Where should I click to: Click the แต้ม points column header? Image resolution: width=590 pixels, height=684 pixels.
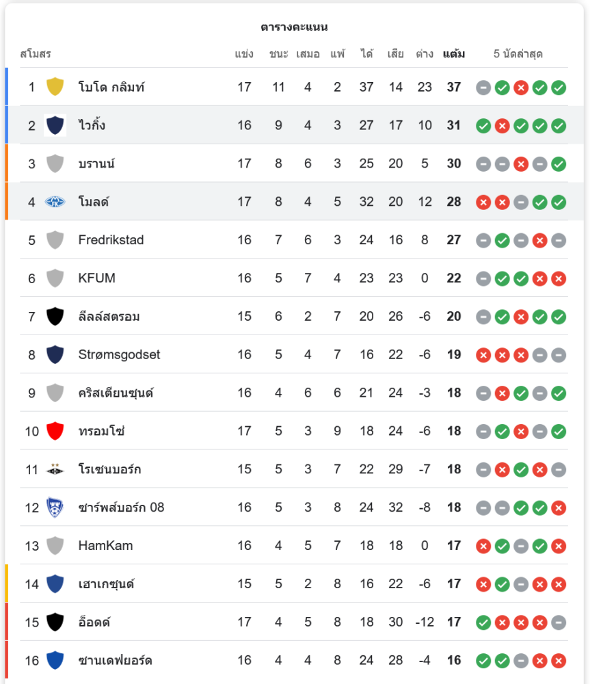click(454, 54)
